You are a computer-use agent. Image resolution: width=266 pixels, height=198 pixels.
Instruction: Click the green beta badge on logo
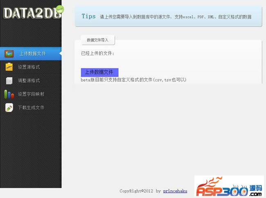60,9
